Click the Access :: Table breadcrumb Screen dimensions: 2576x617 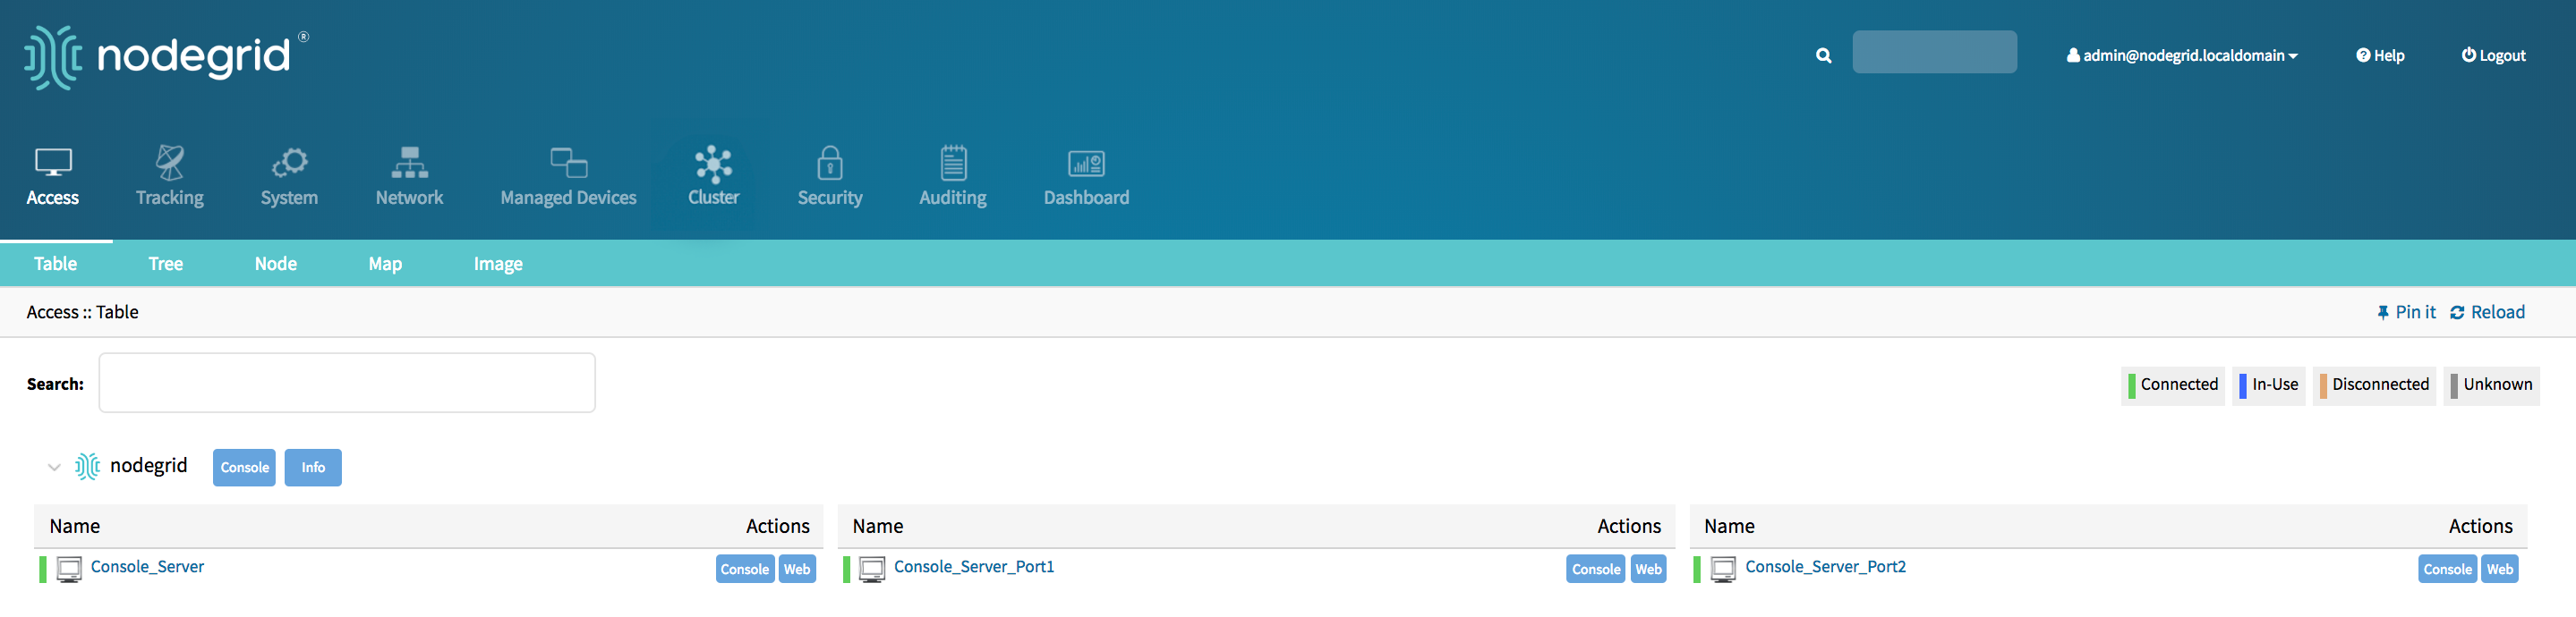click(x=82, y=312)
